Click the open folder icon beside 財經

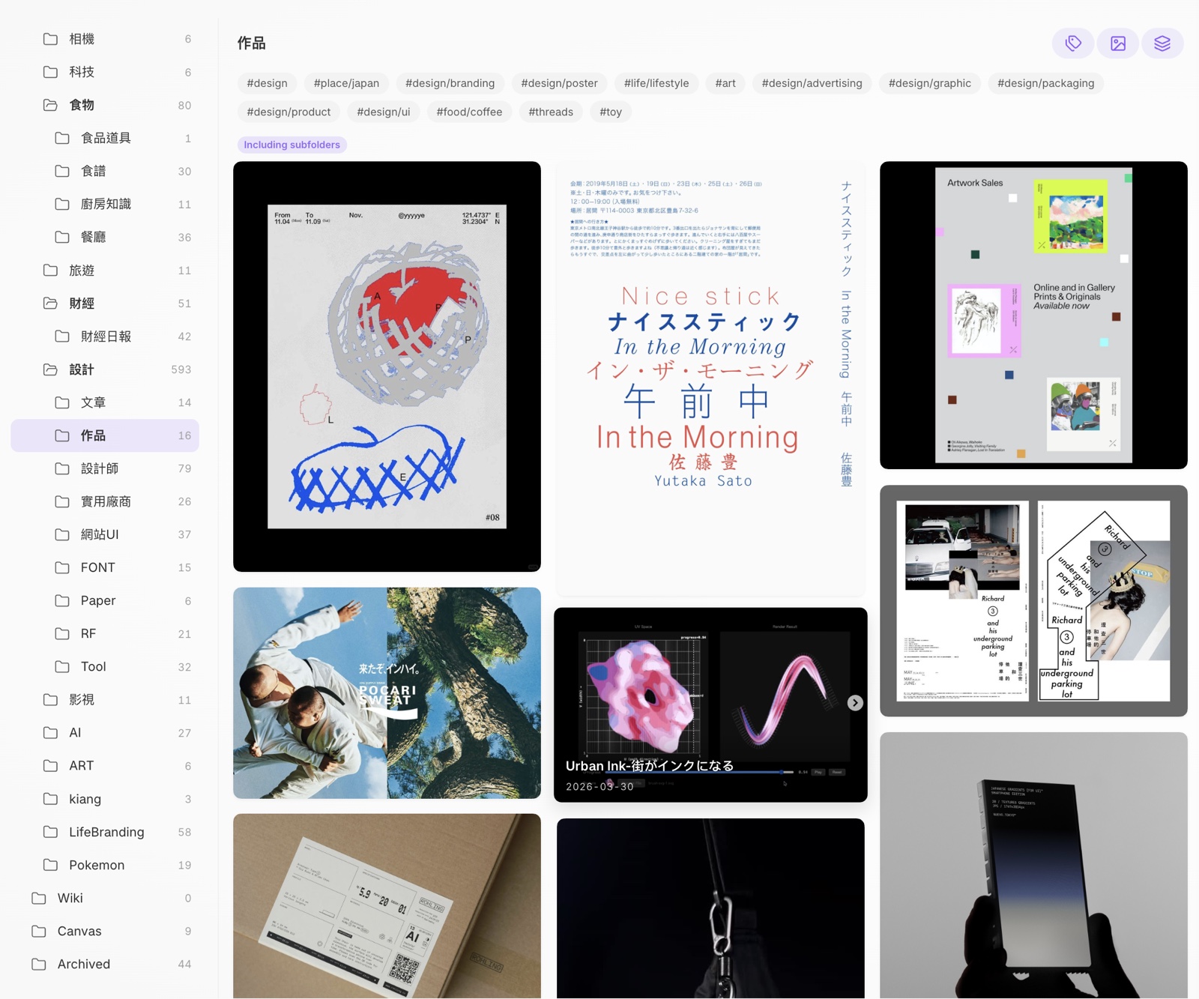pyautogui.click(x=50, y=304)
